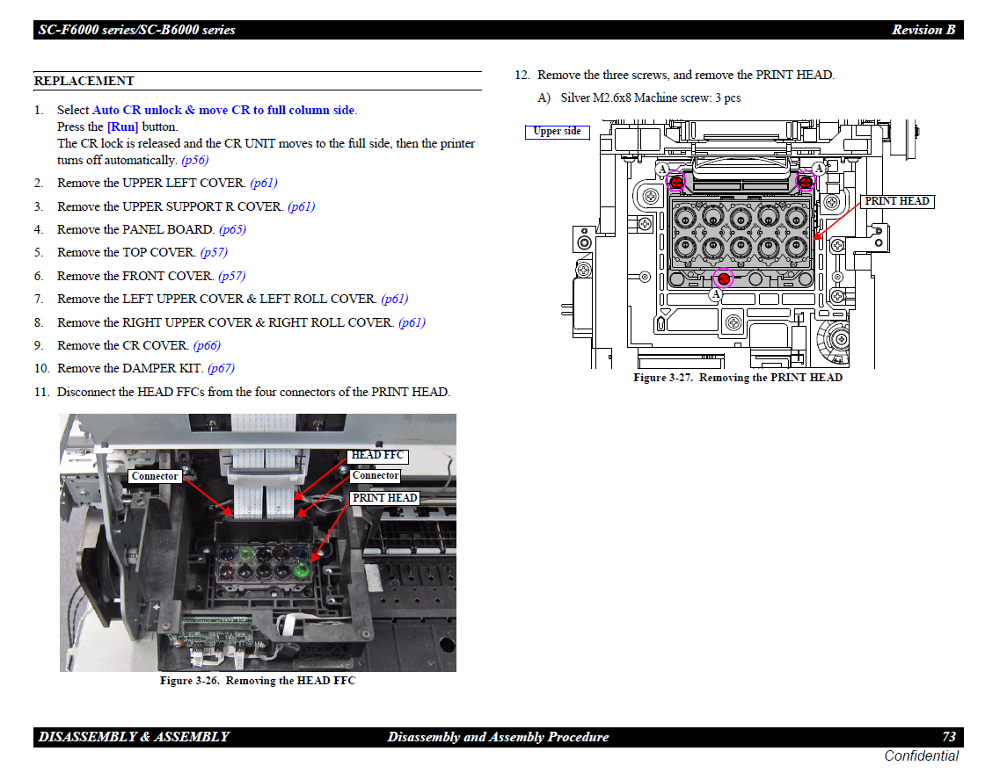Click the top-left circled screw in Figure 3-27
The height and width of the screenshot is (773, 1007).
click(x=675, y=182)
